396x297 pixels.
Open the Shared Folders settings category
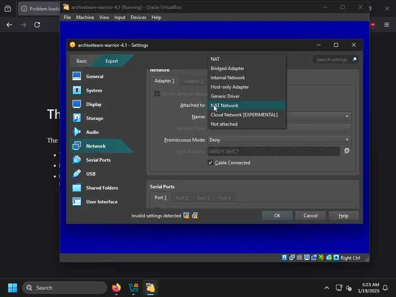point(102,188)
